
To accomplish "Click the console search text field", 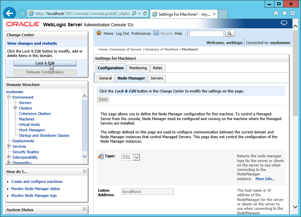I will (x=206, y=33).
